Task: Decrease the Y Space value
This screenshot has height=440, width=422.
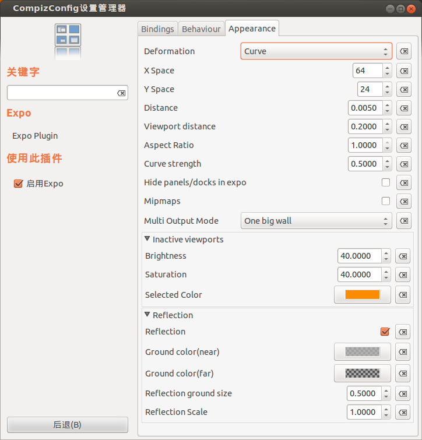Action: [x=387, y=93]
